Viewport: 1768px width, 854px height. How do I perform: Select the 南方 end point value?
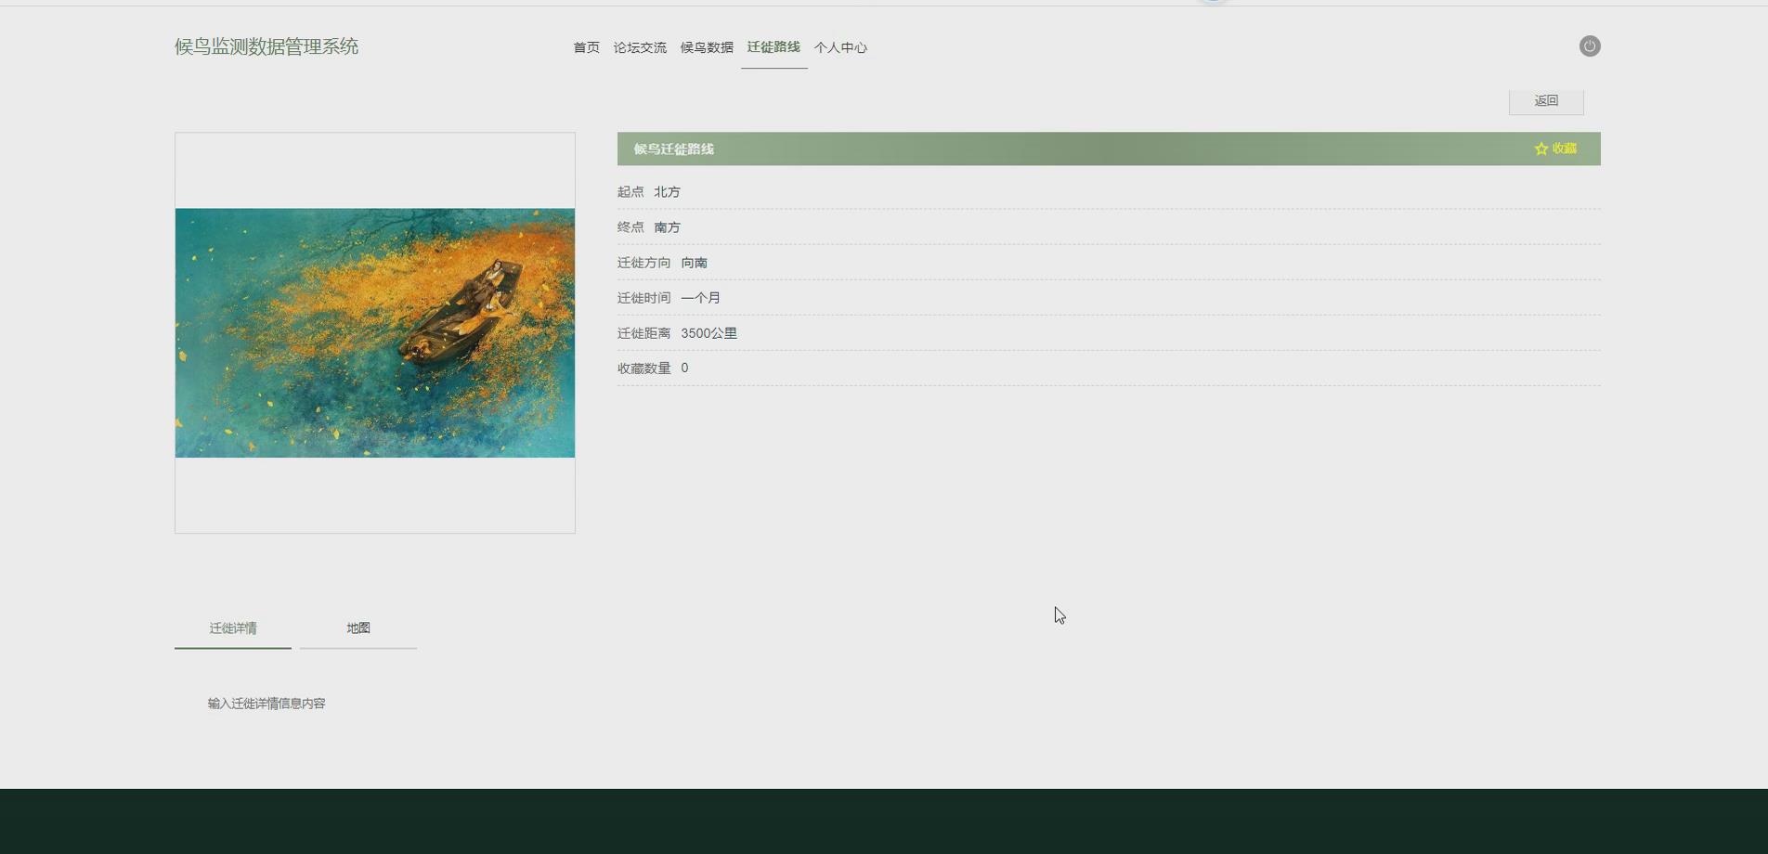click(667, 227)
